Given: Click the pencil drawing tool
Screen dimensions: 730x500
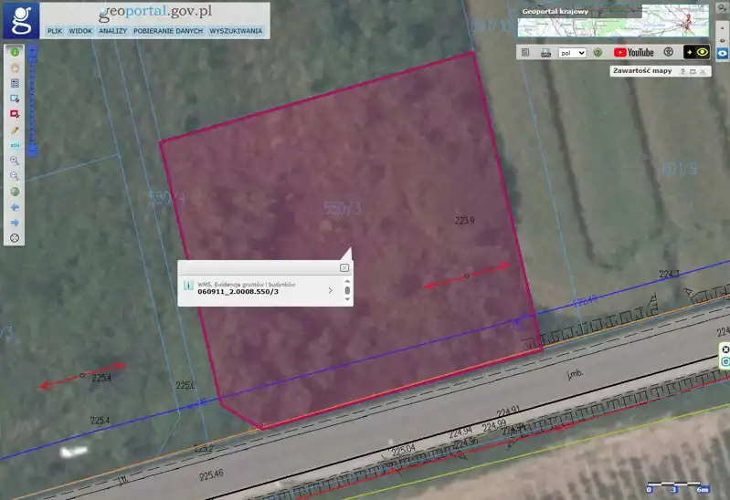Looking at the screenshot, I should click(x=15, y=130).
